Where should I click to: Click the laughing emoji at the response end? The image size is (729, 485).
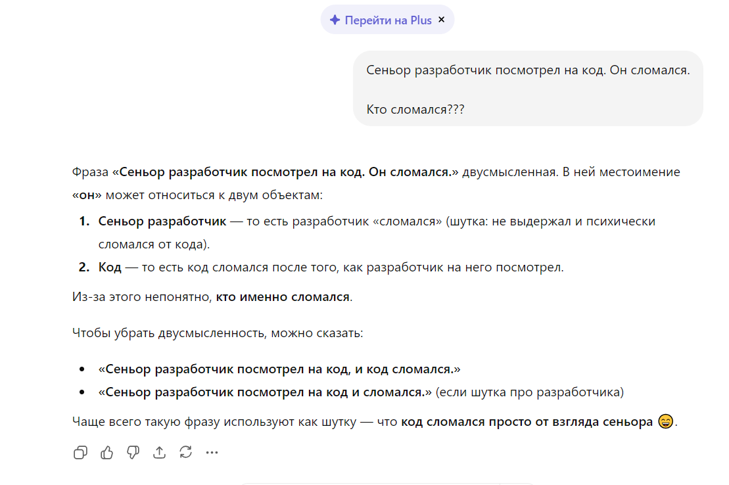pos(665,422)
